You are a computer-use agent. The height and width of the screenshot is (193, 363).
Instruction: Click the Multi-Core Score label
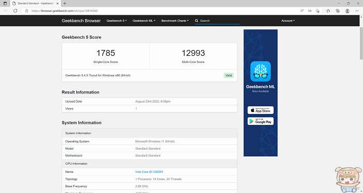tap(193, 62)
